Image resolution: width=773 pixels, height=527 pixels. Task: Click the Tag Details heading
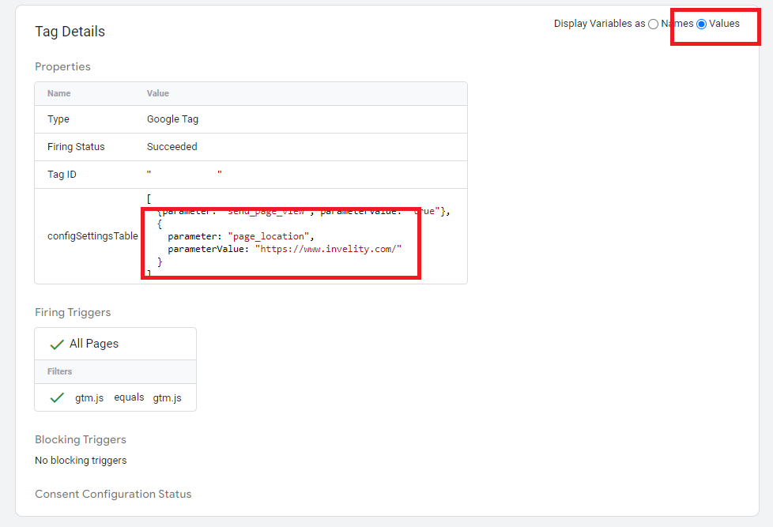tap(70, 32)
